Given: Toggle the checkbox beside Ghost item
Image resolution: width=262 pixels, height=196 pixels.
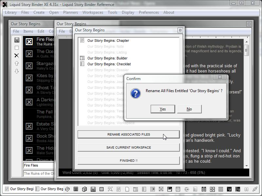Looking at the screenshot, I should click(29, 90).
